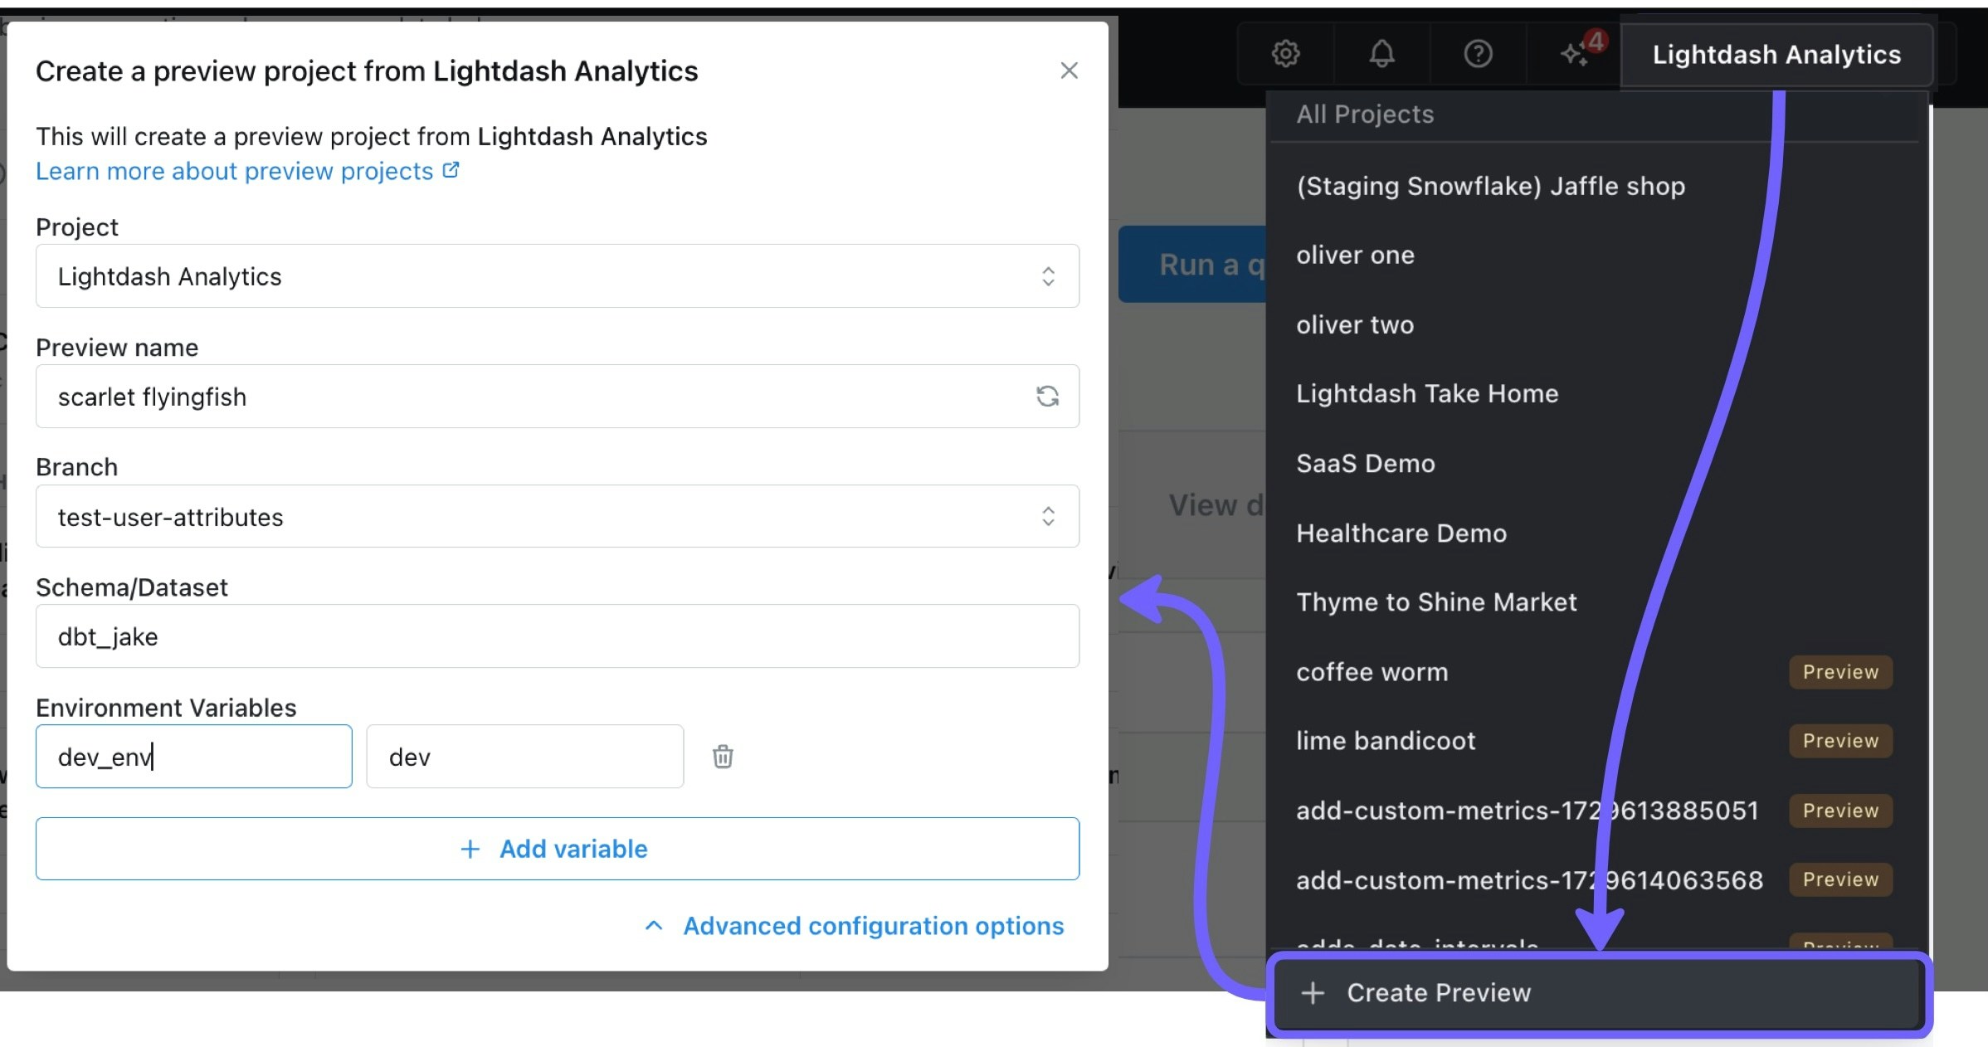Click the environment variable value field dev
Screen dimensions: 1988x1047
click(524, 757)
